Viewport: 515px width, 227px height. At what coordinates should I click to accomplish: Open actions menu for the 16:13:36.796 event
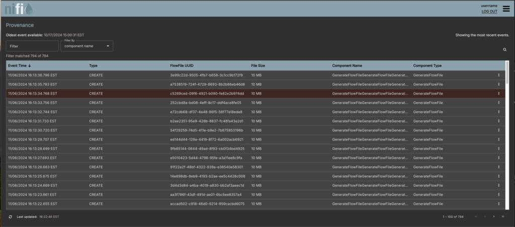(498, 75)
